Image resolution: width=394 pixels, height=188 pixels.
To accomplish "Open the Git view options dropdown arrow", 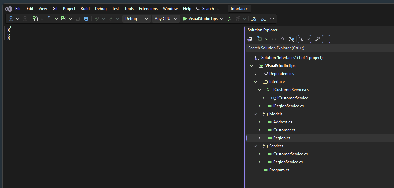I will (x=308, y=39).
